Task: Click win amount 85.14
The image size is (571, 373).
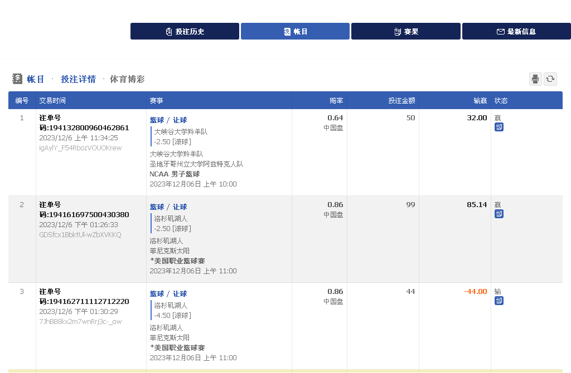Action: click(x=477, y=205)
